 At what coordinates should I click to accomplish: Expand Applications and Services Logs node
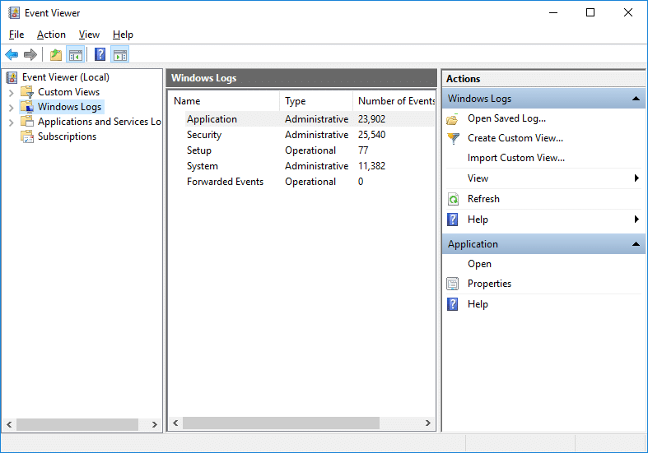(11, 122)
